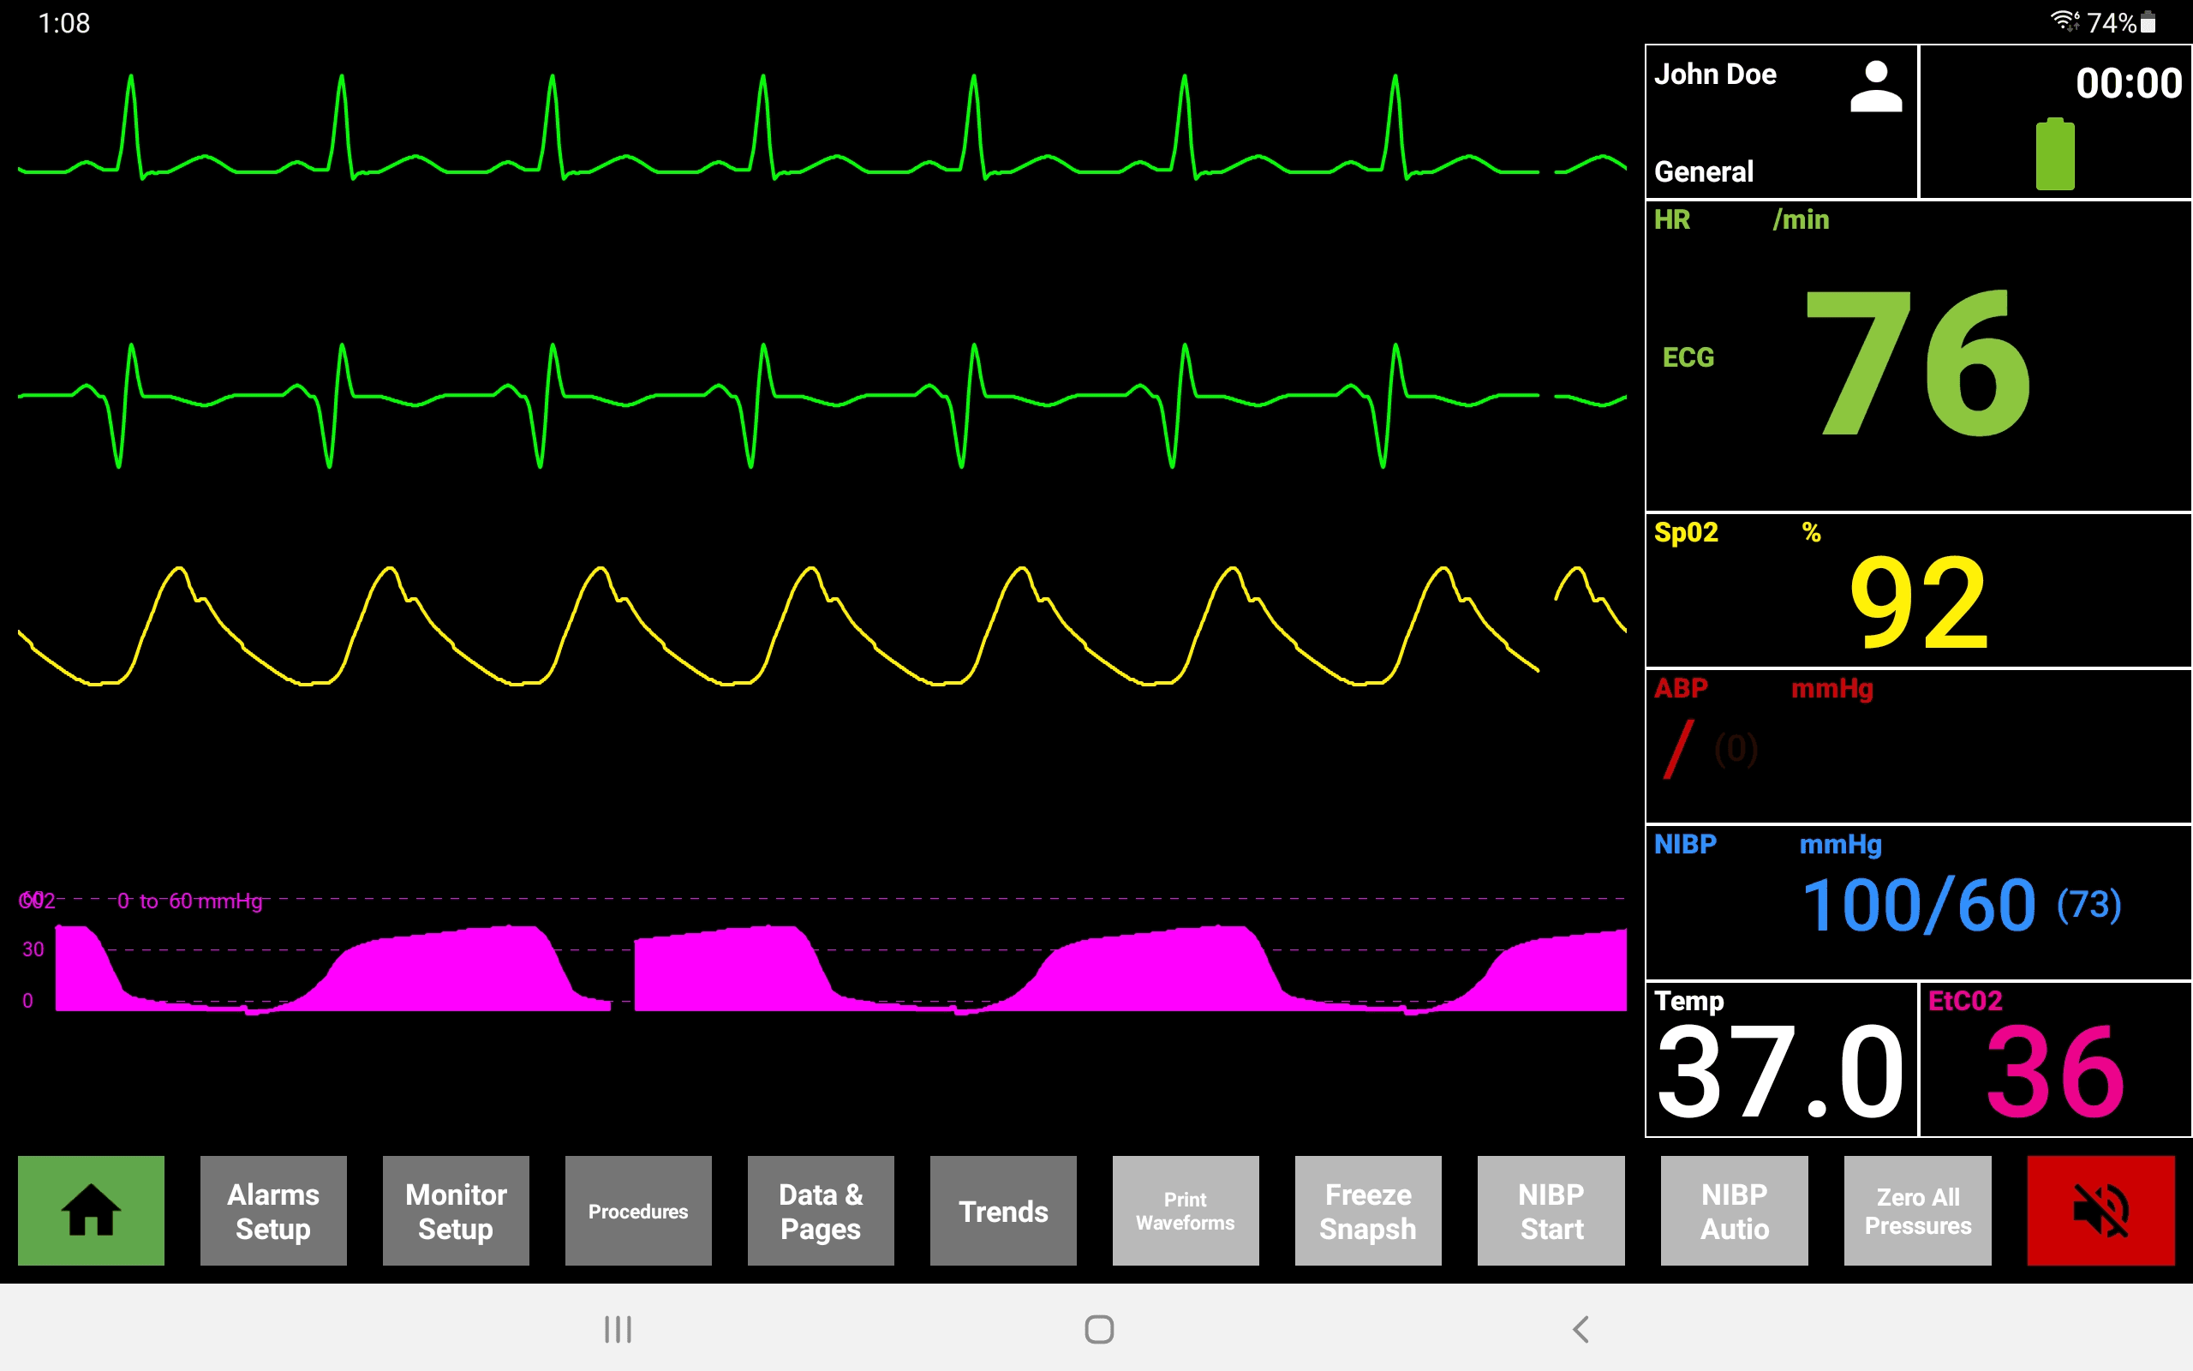Screen dimensions: 2193x1371
Task: Tap the battery status icon near the timer
Action: point(2054,154)
